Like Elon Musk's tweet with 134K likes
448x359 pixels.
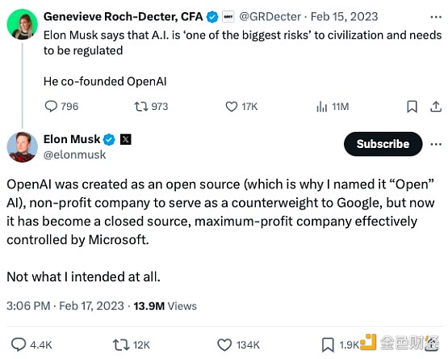(x=239, y=344)
